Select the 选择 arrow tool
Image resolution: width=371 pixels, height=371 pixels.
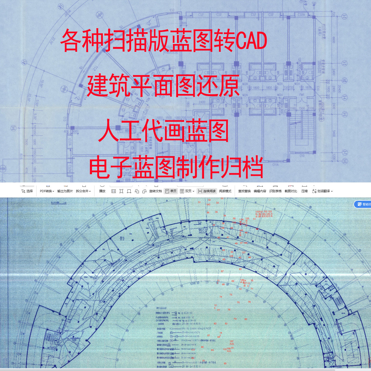[27, 191]
